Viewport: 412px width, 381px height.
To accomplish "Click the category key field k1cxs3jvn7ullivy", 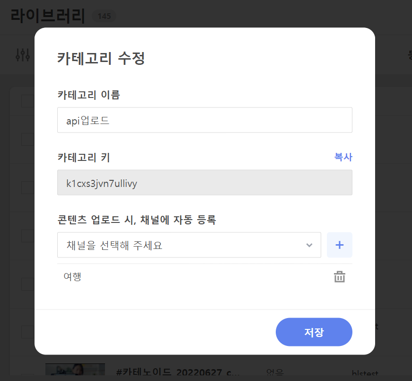I will [204, 183].
